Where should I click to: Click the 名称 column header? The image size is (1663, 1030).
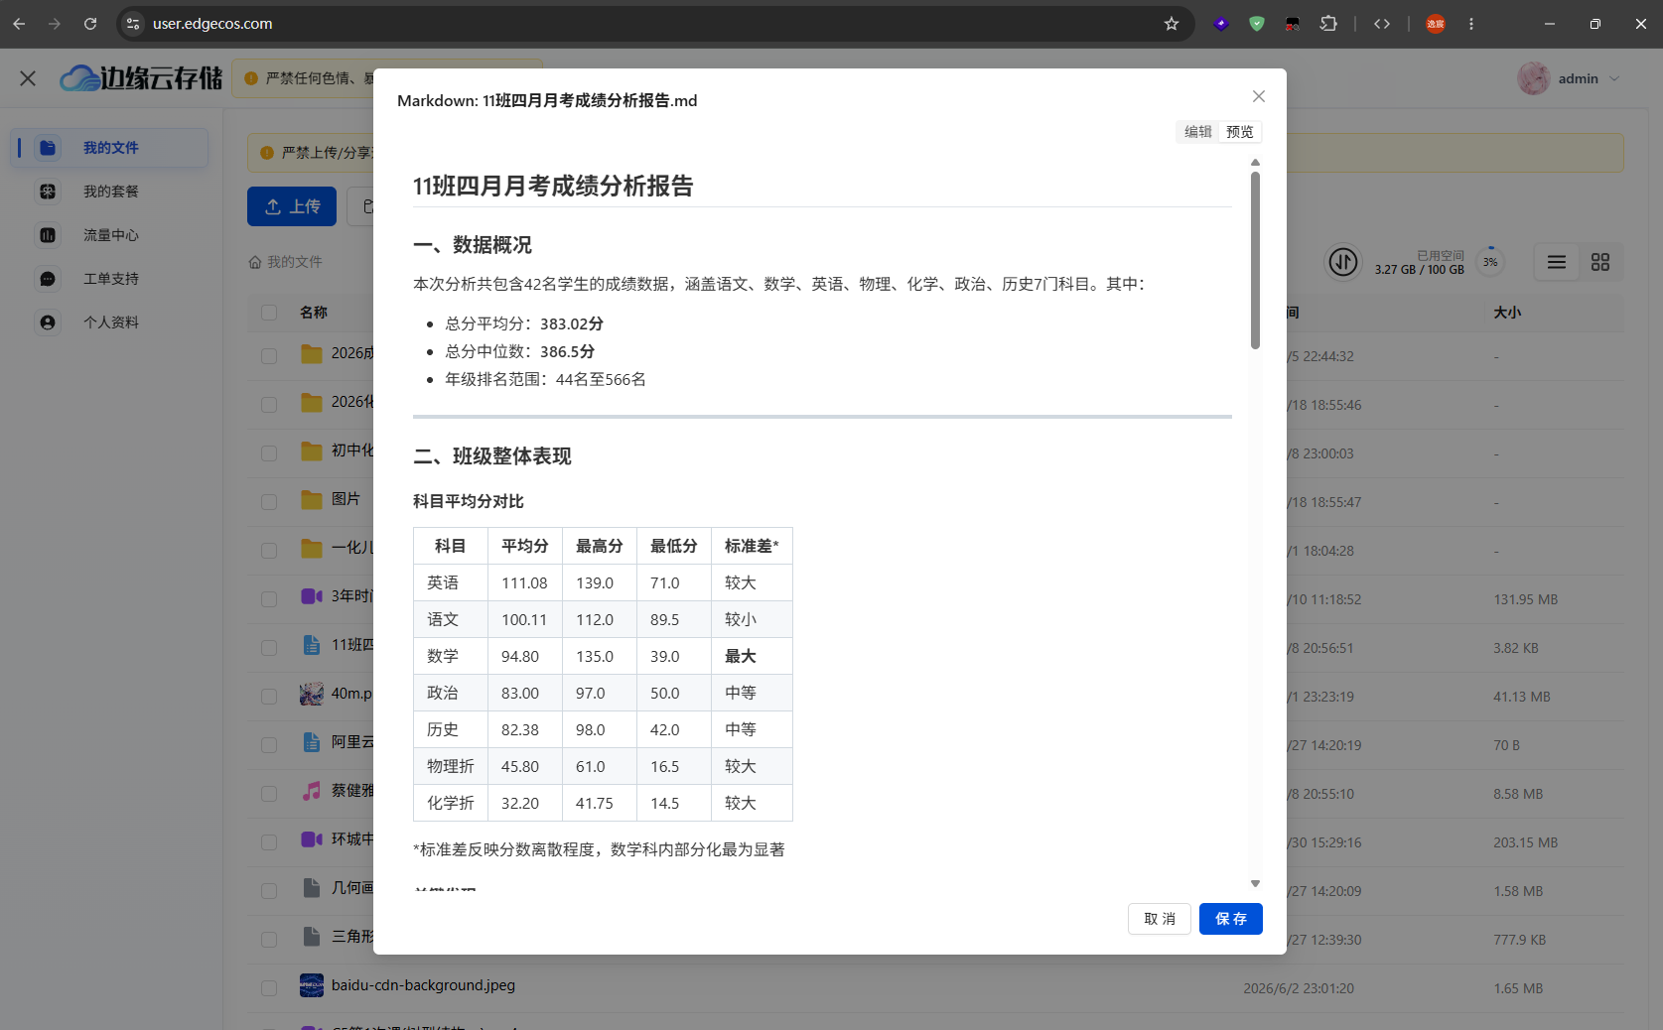pos(314,313)
